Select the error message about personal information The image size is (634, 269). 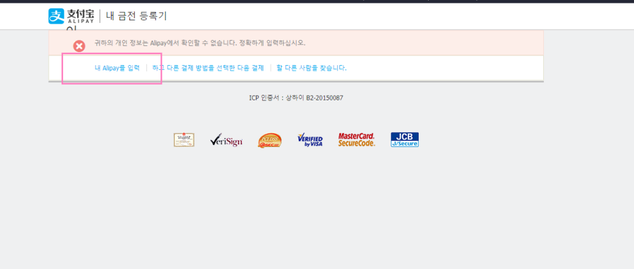[x=200, y=43]
